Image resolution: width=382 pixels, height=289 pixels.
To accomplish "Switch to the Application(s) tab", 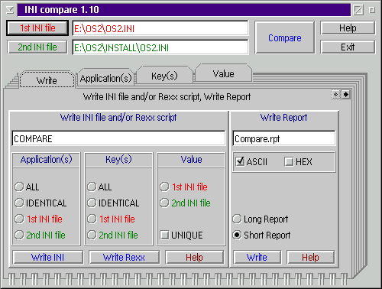I will pyautogui.click(x=105, y=78).
